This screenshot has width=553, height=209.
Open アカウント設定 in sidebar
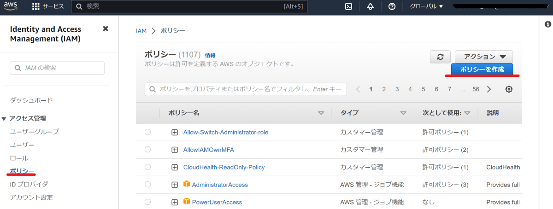tap(31, 197)
